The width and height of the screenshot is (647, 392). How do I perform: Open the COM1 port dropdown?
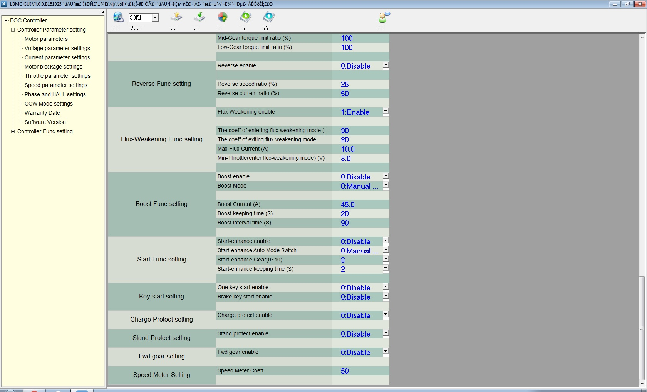click(x=155, y=18)
